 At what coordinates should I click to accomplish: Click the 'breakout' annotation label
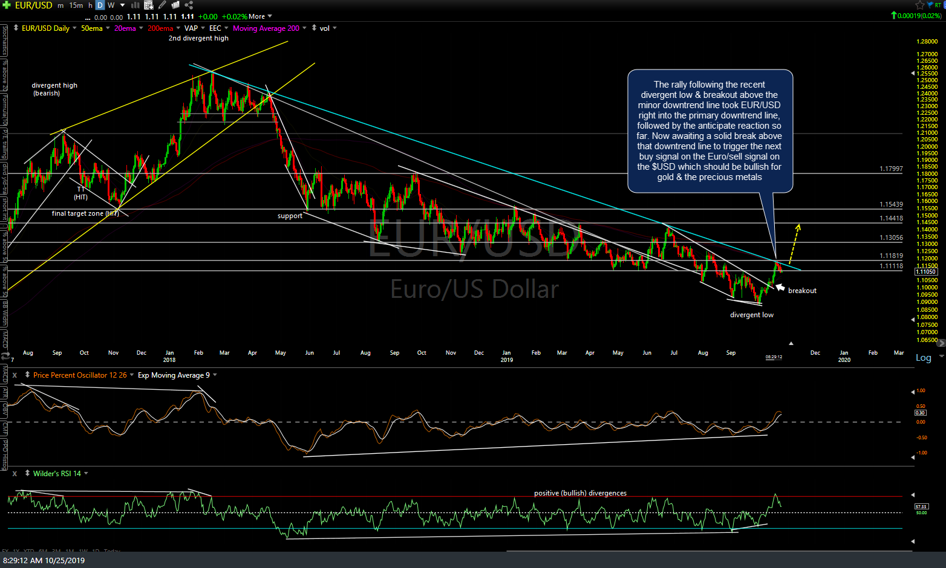(803, 291)
